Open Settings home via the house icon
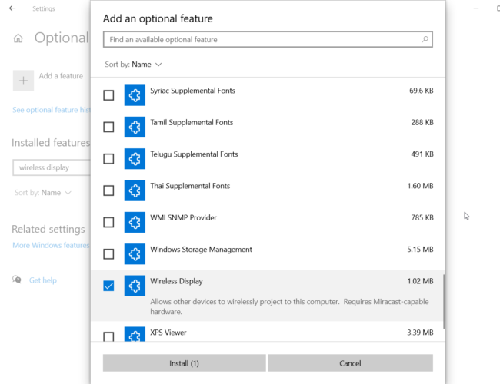Screen dimensions: 500x384 click(x=18, y=38)
